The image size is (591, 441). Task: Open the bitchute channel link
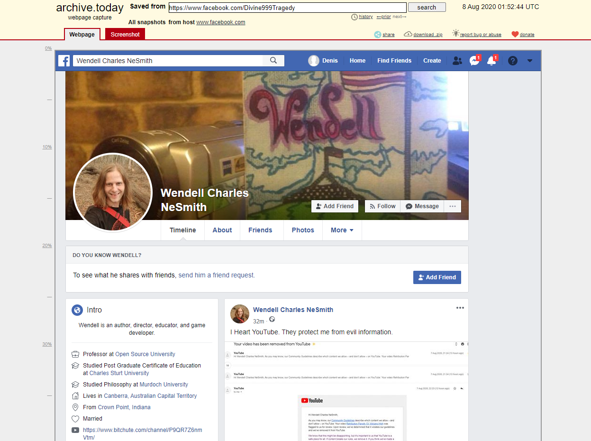143,434
